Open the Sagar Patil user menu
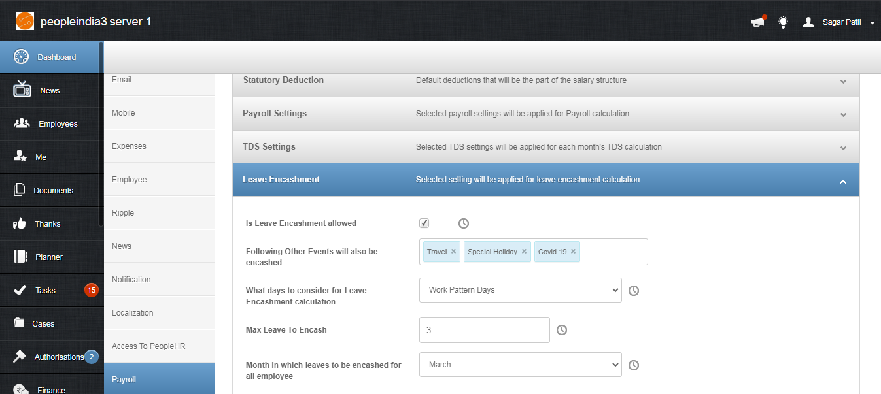The image size is (881, 394). point(839,22)
